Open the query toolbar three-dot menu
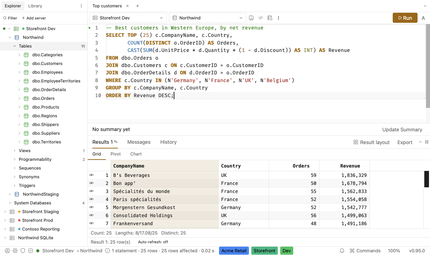 tap(278, 18)
